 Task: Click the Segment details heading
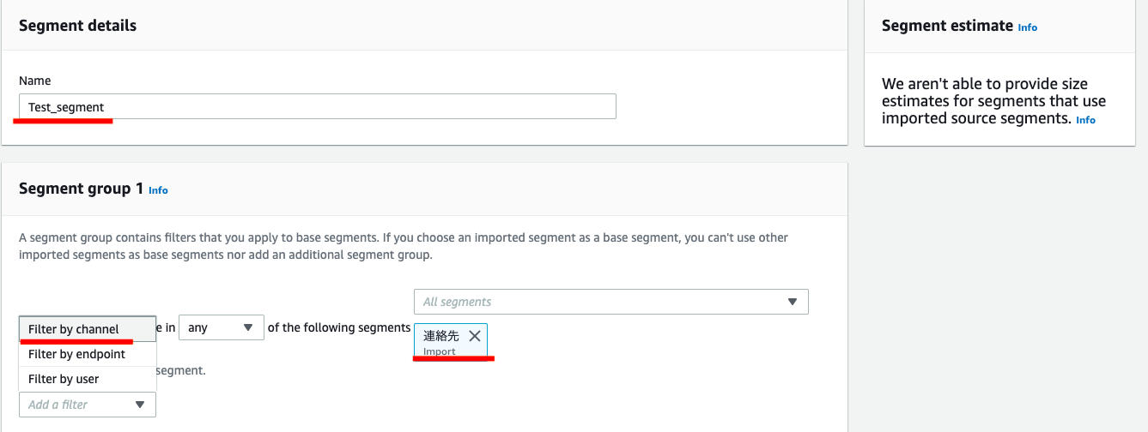point(77,26)
